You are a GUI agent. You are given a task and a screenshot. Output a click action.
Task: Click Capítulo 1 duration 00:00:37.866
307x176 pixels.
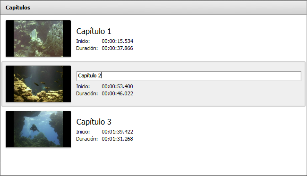[x=117, y=48]
